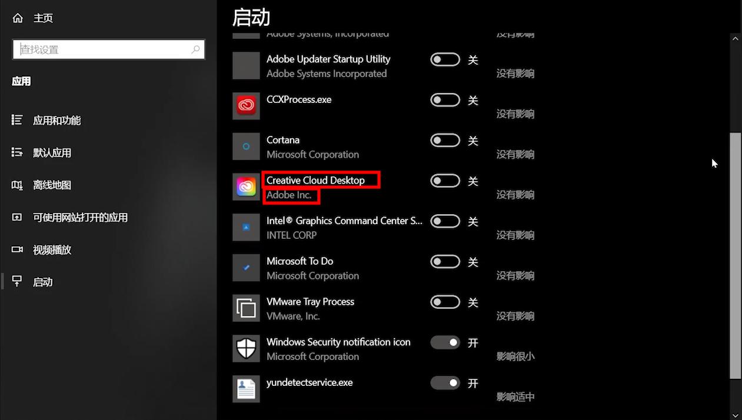
Task: Select 可使用网站打开的应用 page
Action: [81, 217]
